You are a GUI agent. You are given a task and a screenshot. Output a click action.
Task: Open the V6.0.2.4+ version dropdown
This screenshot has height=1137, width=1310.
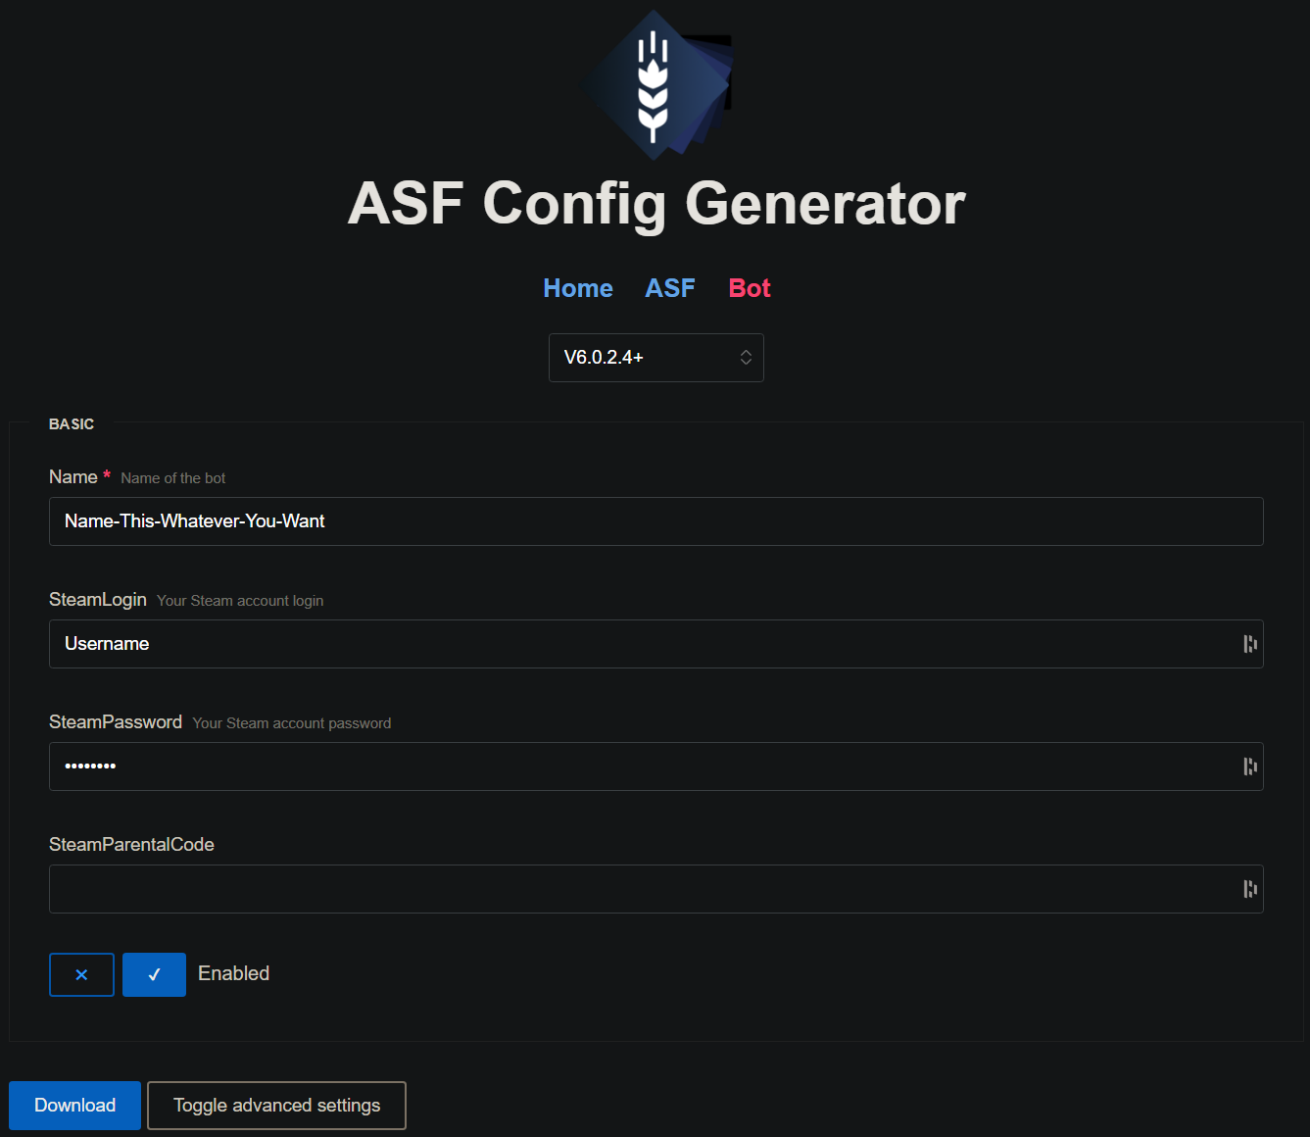655,358
